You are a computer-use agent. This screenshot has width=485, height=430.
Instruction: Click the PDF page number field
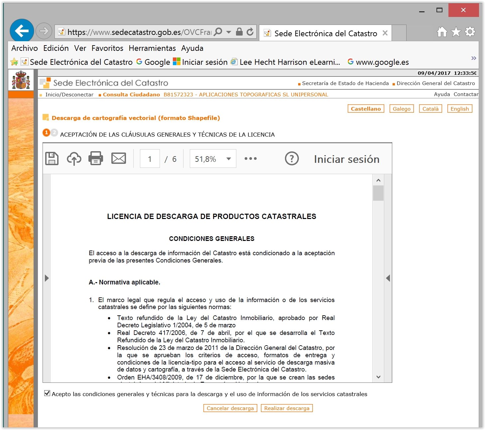150,159
